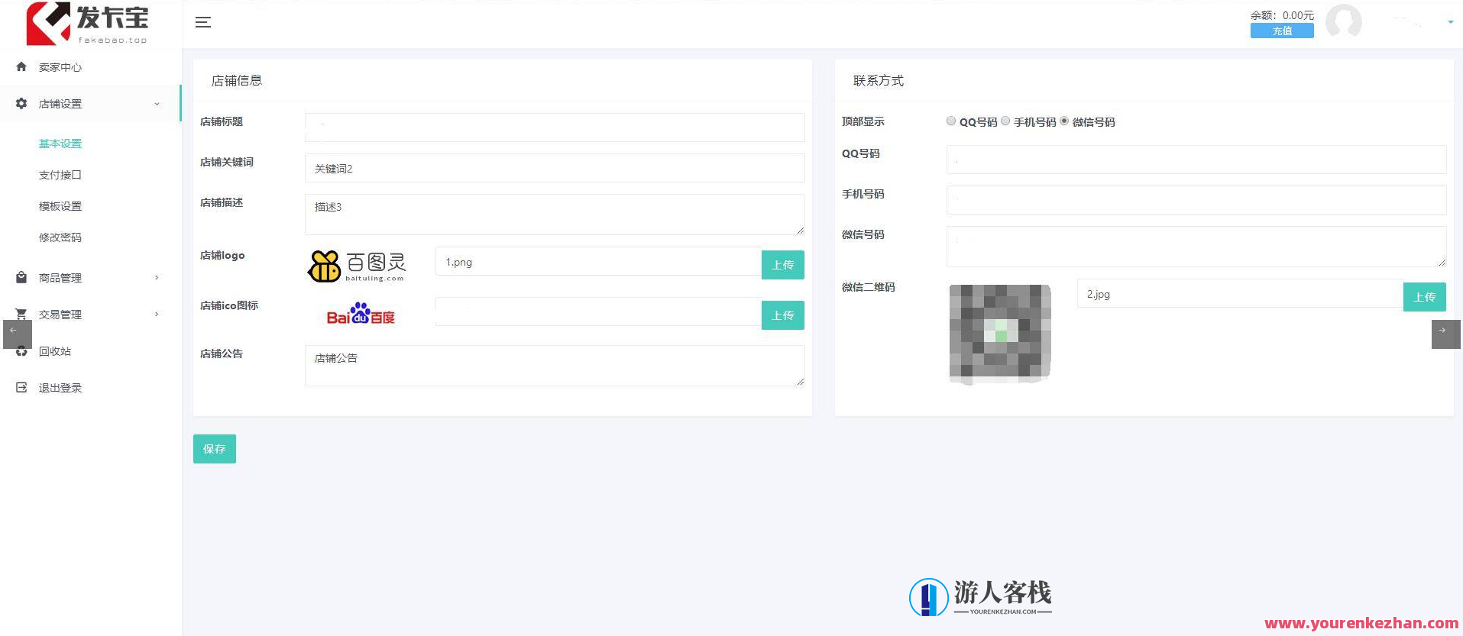
Task: Toggle the hamburger sidebar menu icon
Action: 203,22
